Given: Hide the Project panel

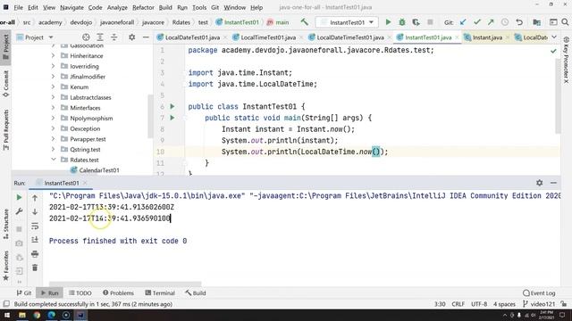Looking at the screenshot, I should pyautogui.click(x=146, y=37).
